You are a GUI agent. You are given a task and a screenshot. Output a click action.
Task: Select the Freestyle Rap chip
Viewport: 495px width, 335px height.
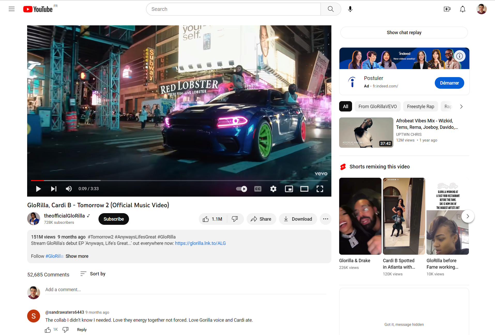pyautogui.click(x=420, y=107)
